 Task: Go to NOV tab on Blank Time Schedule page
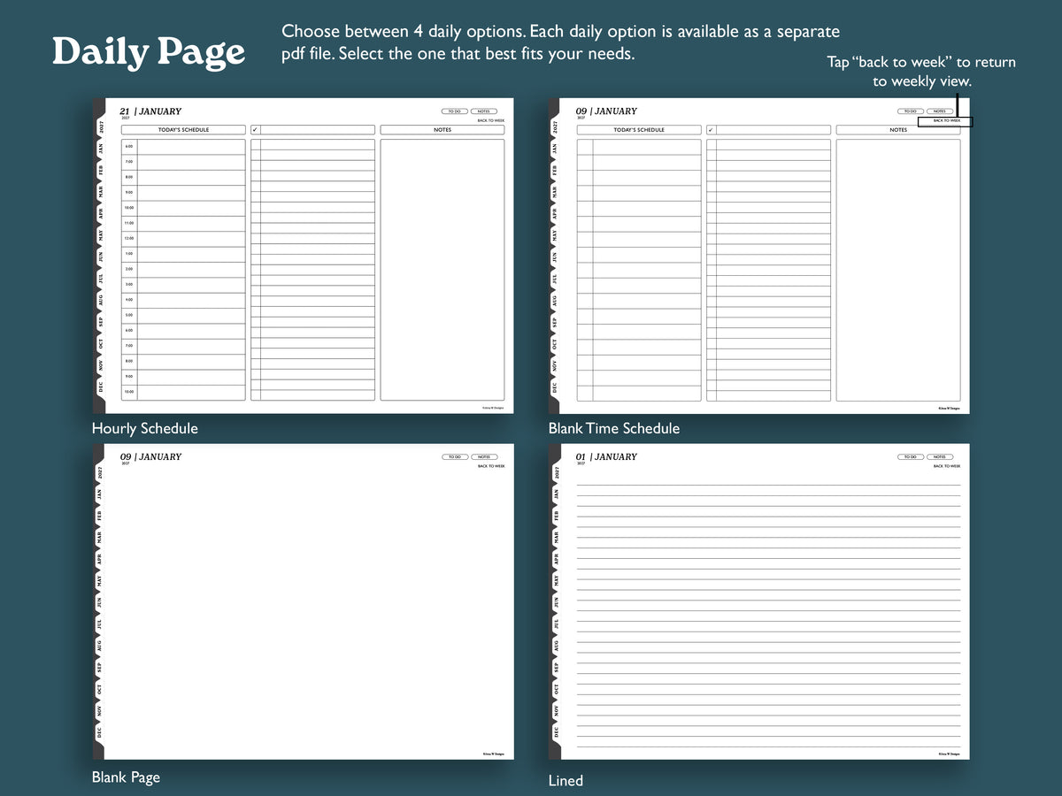555,365
